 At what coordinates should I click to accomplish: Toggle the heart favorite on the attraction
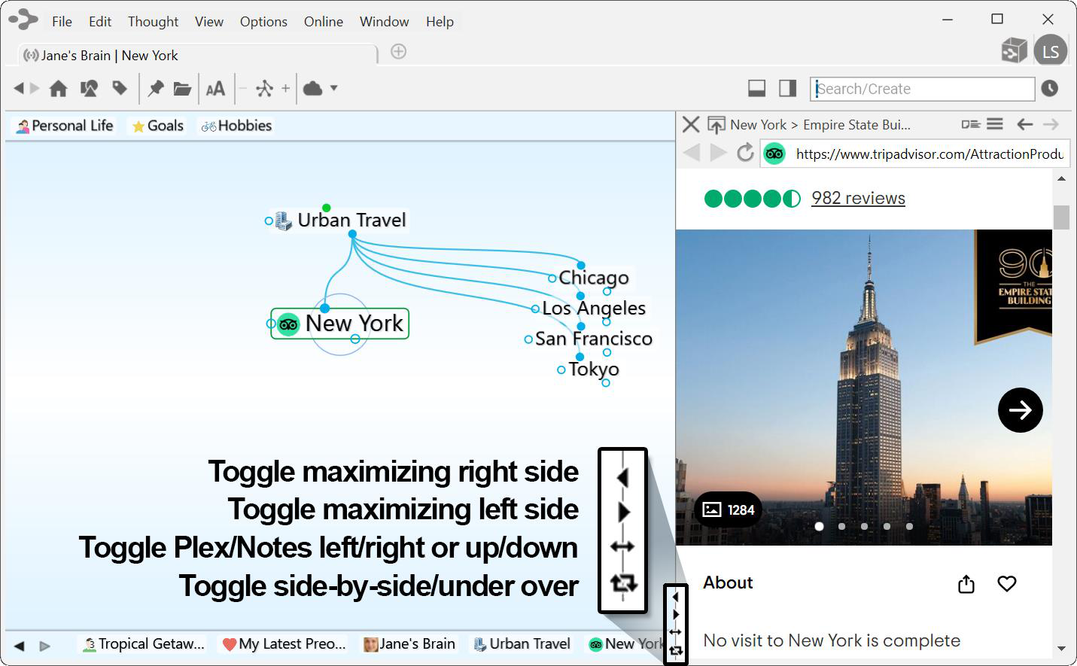(x=1007, y=584)
